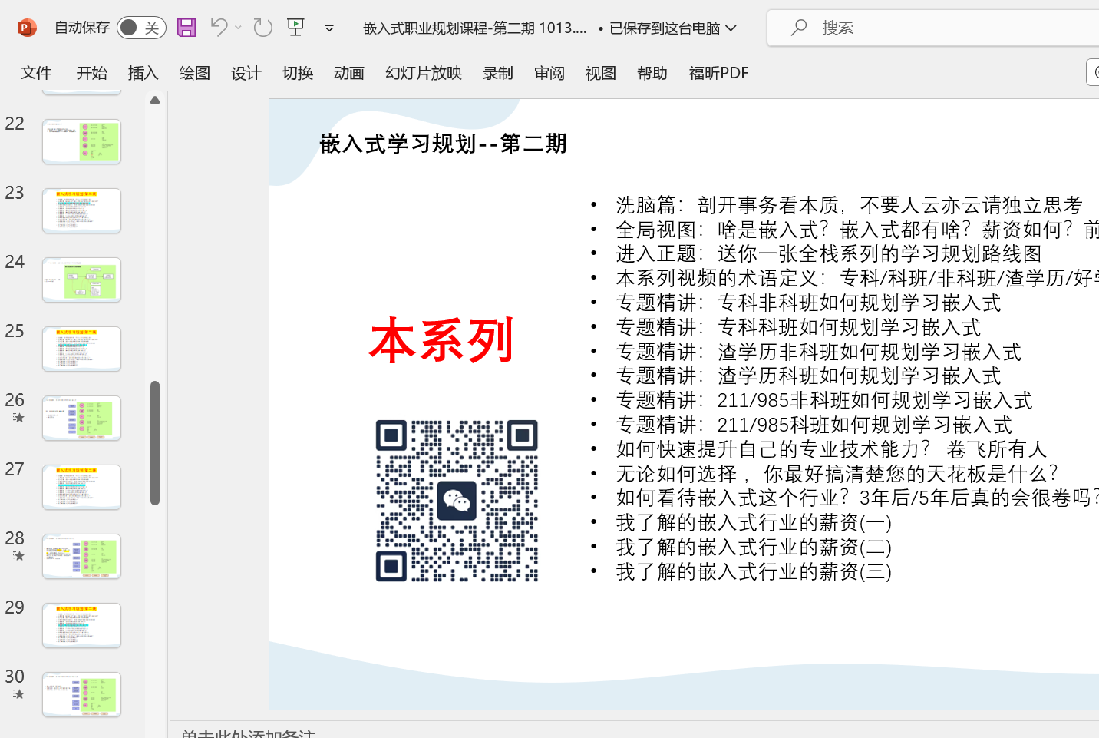Click the notes area 单击此处添加备注
Viewport: 1099px width, 738px height.
(248, 733)
